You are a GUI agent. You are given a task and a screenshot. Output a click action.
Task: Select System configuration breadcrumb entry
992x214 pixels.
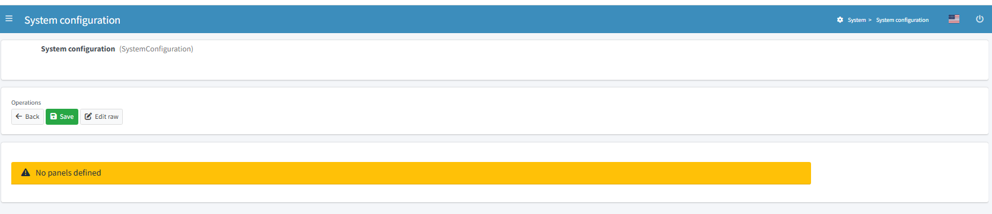(x=902, y=20)
